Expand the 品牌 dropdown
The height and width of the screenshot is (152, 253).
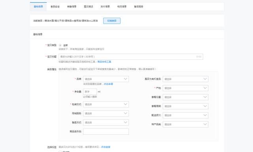click(106, 79)
